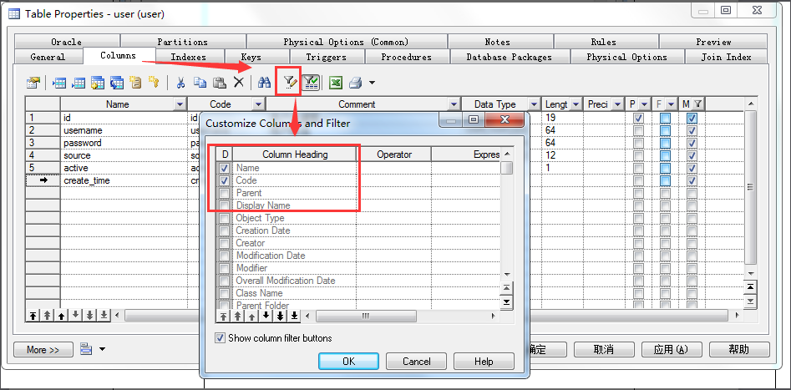The width and height of the screenshot is (791, 390).
Task: Click the 应用(A) button
Action: [x=672, y=350]
